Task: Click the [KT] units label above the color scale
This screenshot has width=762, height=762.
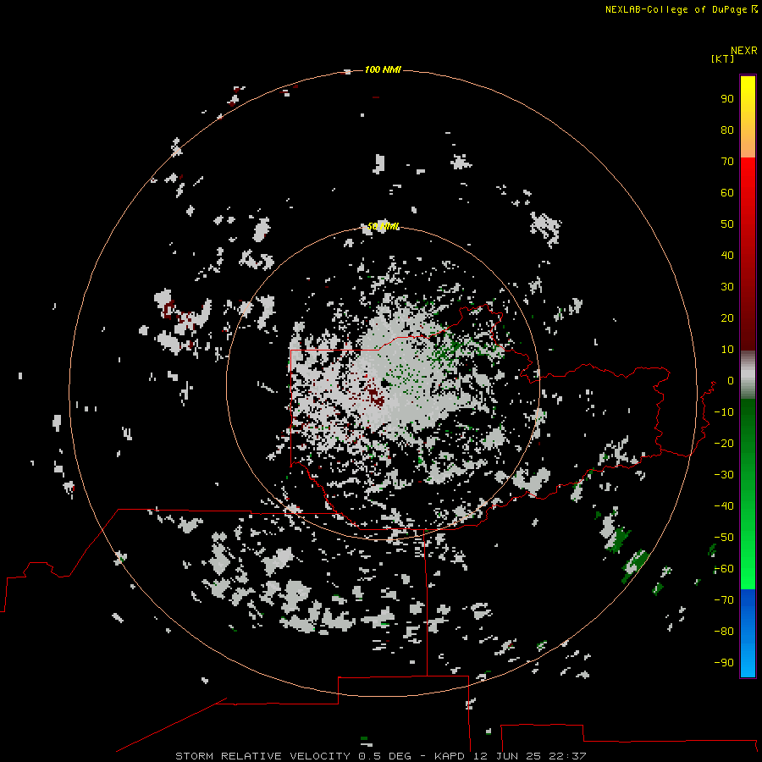Action: tap(722, 58)
